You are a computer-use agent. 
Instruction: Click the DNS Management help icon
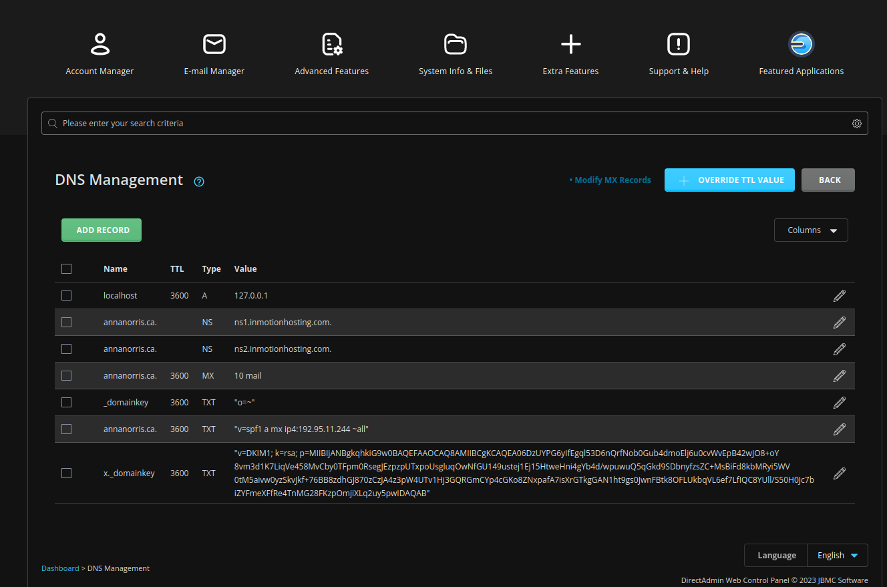click(x=199, y=181)
